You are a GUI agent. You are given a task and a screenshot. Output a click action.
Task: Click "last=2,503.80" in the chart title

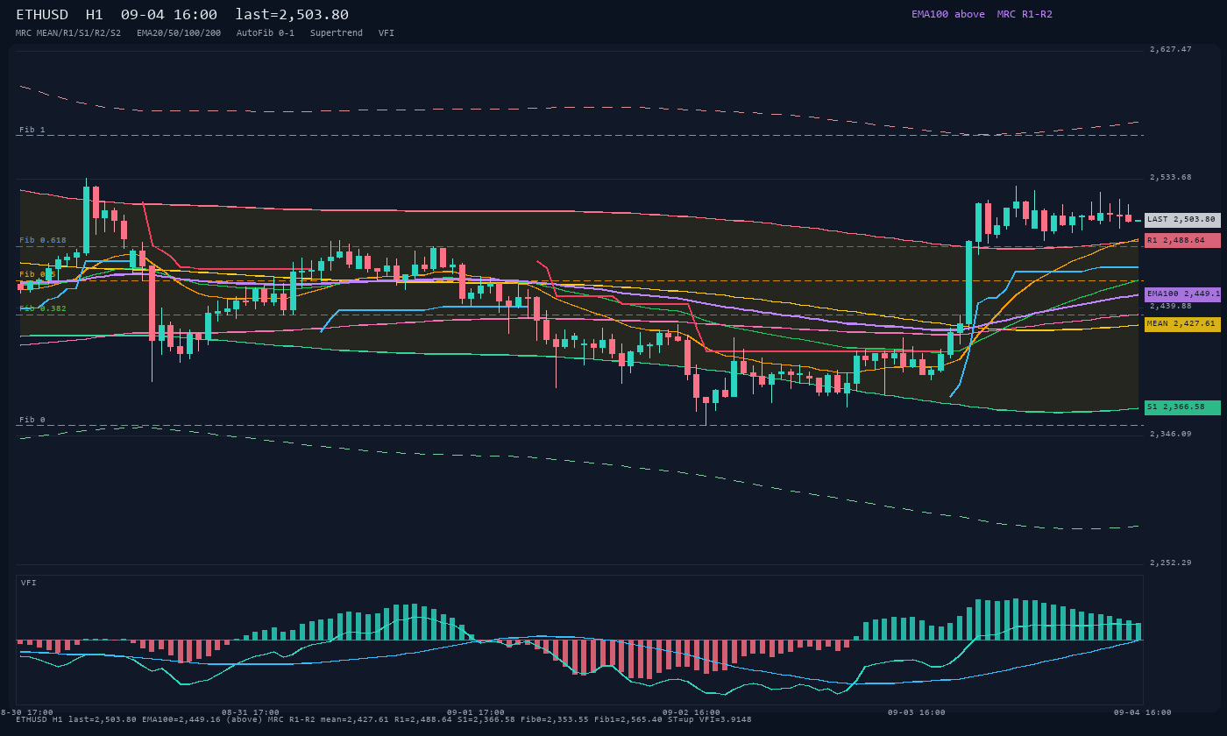pyautogui.click(x=292, y=15)
